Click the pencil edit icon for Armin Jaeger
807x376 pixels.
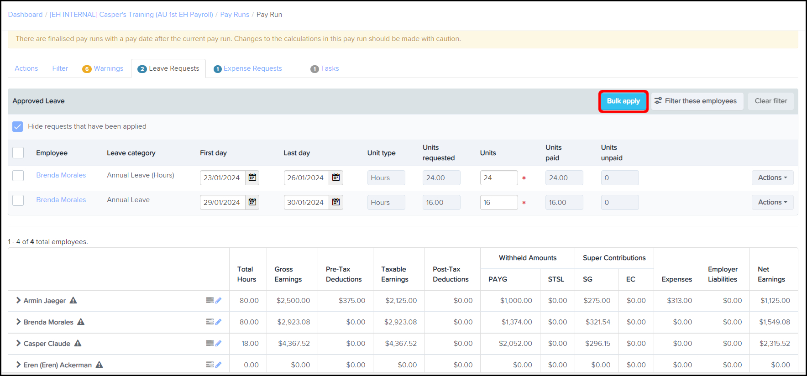219,300
